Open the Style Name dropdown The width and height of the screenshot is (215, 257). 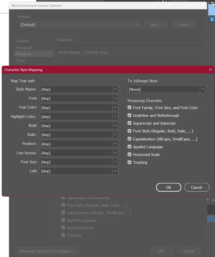coord(79,89)
